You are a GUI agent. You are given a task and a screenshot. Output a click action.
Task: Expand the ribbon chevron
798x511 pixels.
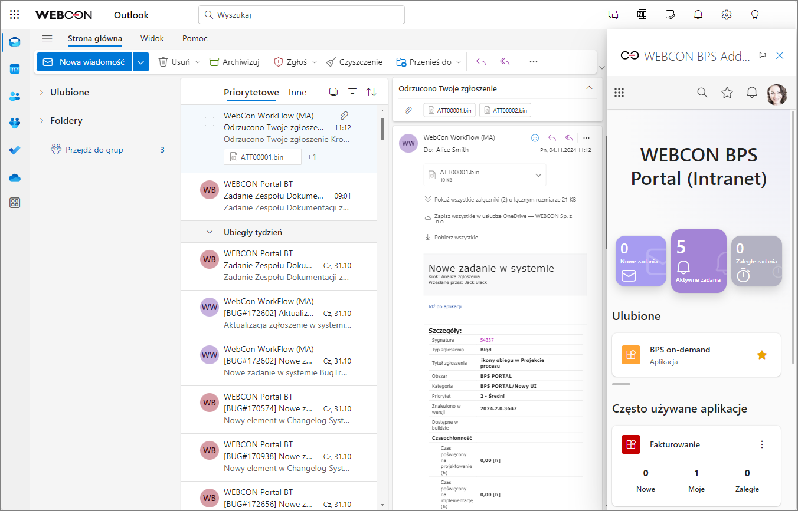pos(601,68)
